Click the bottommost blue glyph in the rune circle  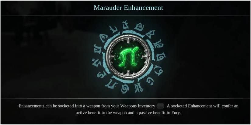[x=125, y=90]
